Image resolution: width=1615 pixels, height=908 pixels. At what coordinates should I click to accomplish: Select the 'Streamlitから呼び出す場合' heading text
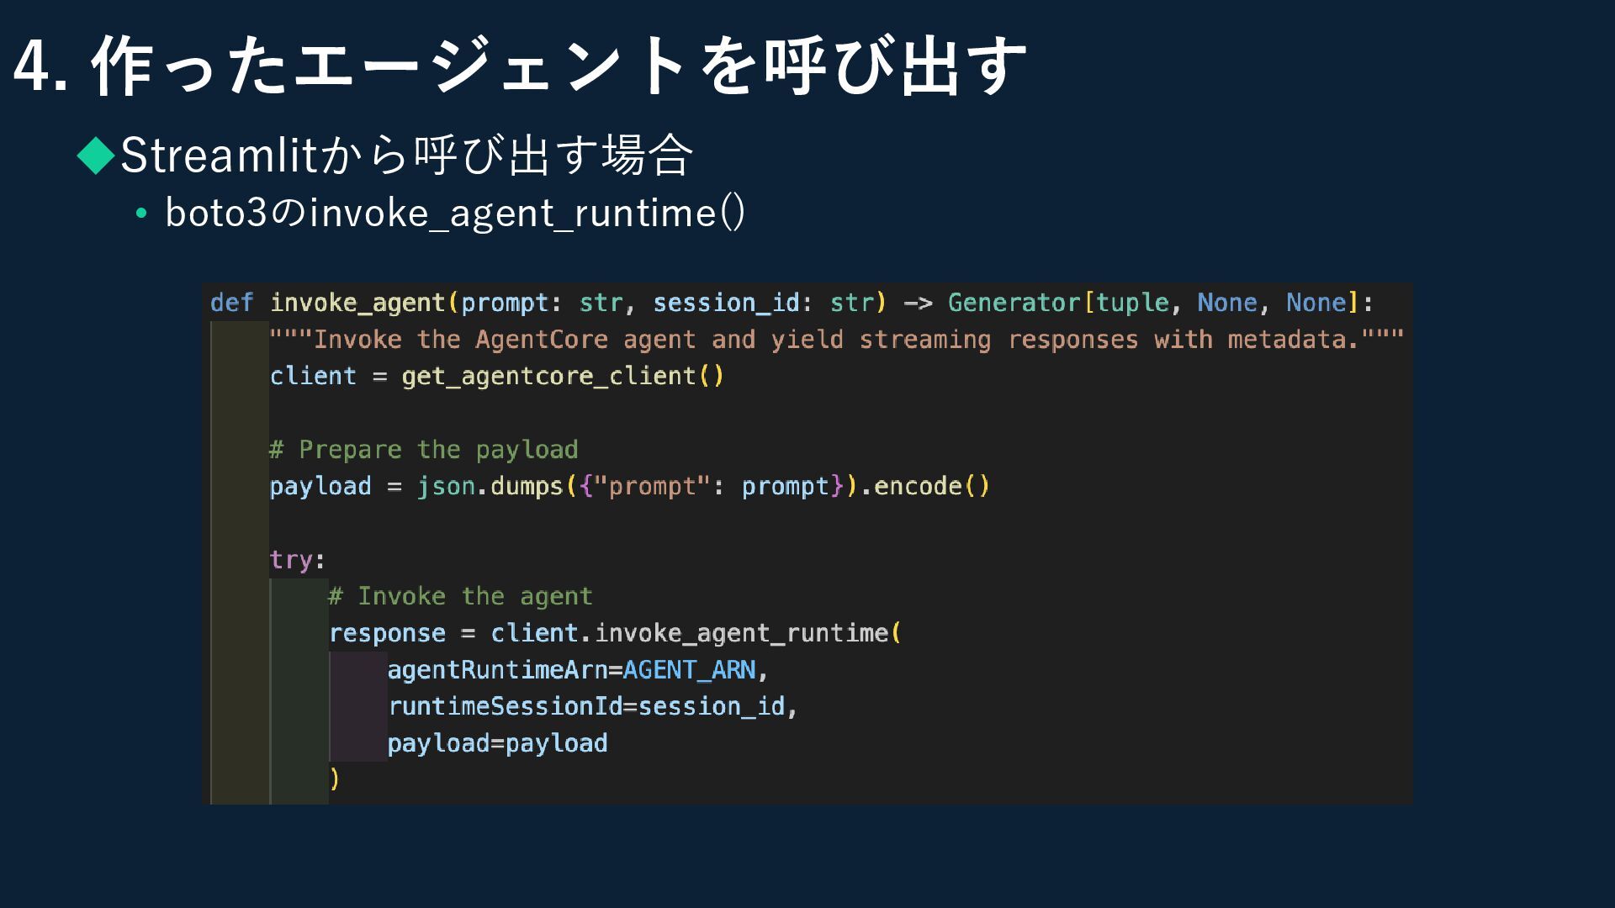click(x=407, y=155)
